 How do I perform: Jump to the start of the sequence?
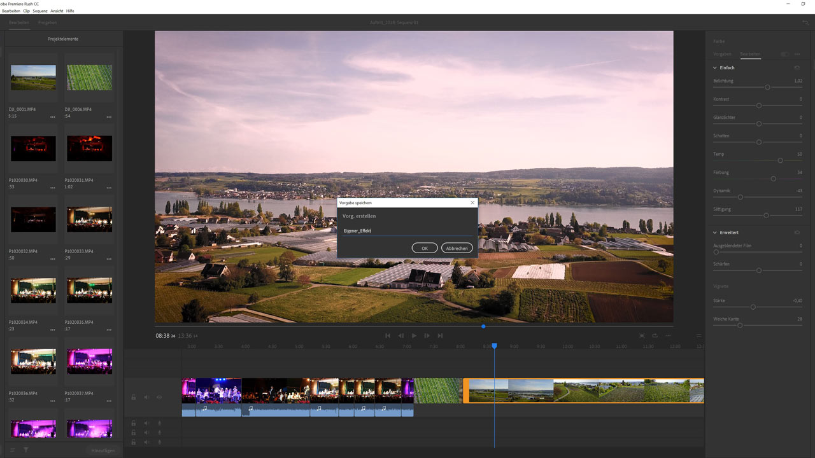[388, 336]
